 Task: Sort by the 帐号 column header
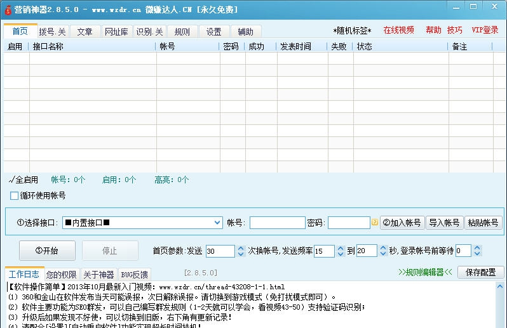pos(188,46)
